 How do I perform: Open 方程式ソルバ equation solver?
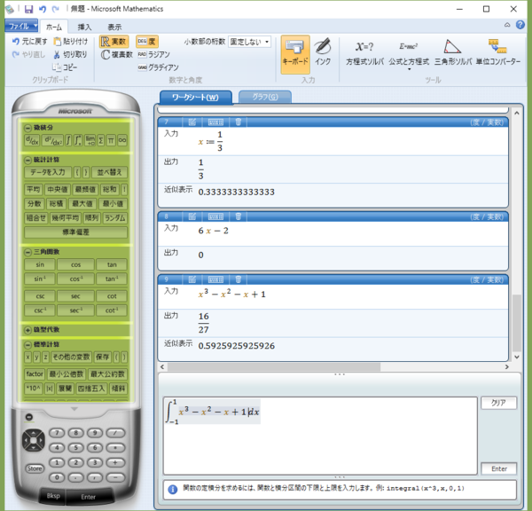coord(364,53)
